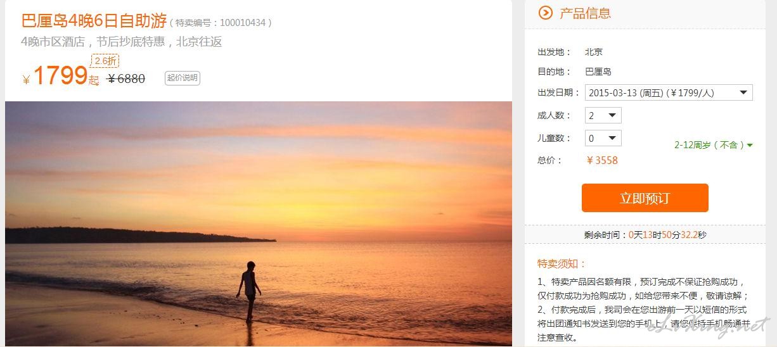Click the 立即预订 booking button
Screen dimensions: 777x347
pos(645,198)
